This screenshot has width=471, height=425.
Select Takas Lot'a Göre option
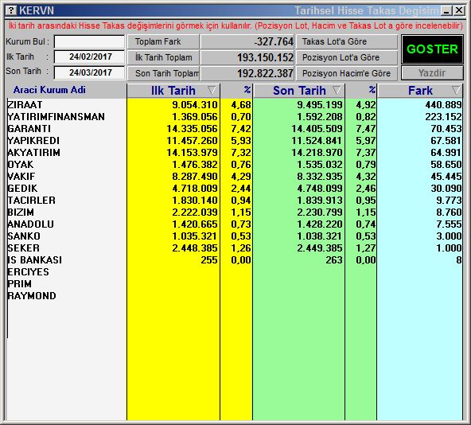pyautogui.click(x=347, y=41)
